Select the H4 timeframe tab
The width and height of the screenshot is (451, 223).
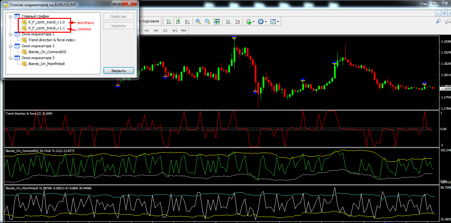pyautogui.click(x=156, y=30)
